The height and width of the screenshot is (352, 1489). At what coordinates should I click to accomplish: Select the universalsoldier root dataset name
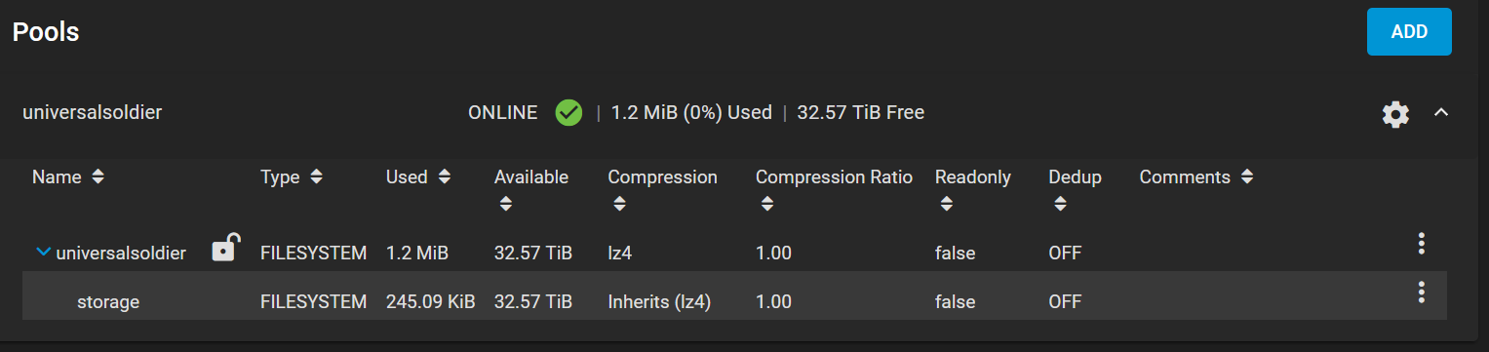tap(121, 254)
